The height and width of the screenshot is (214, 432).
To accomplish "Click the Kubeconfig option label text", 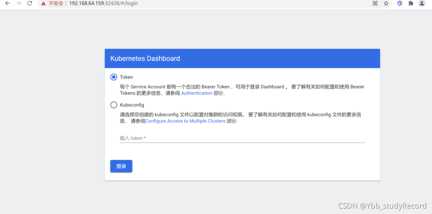I will click(x=132, y=105).
